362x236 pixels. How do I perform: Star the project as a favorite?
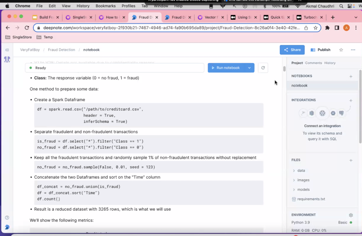pos(341,50)
